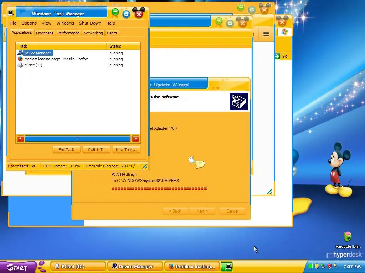Open Task Manager Options menu
Viewport: 365px width, 273px height.
29,23
